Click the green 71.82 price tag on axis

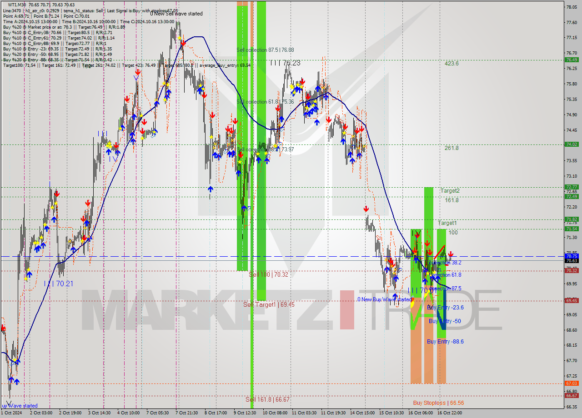click(x=572, y=219)
